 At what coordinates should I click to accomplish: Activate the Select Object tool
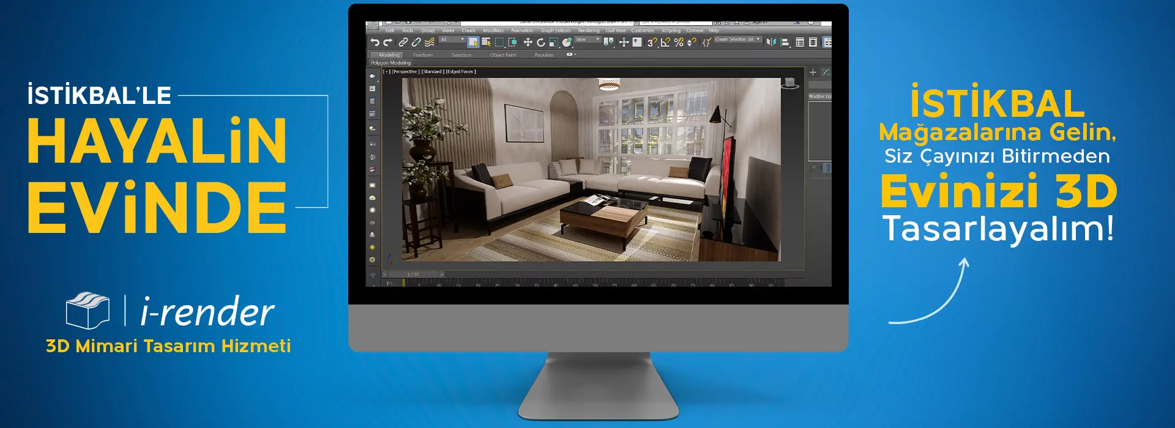click(473, 42)
